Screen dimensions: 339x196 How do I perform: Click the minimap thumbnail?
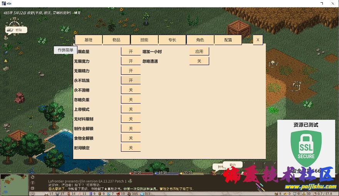14,184
